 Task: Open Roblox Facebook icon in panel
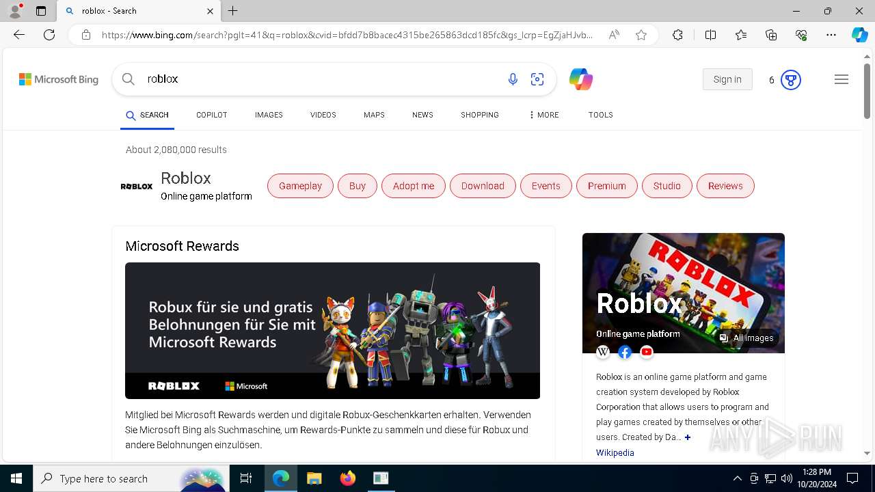pyautogui.click(x=625, y=352)
